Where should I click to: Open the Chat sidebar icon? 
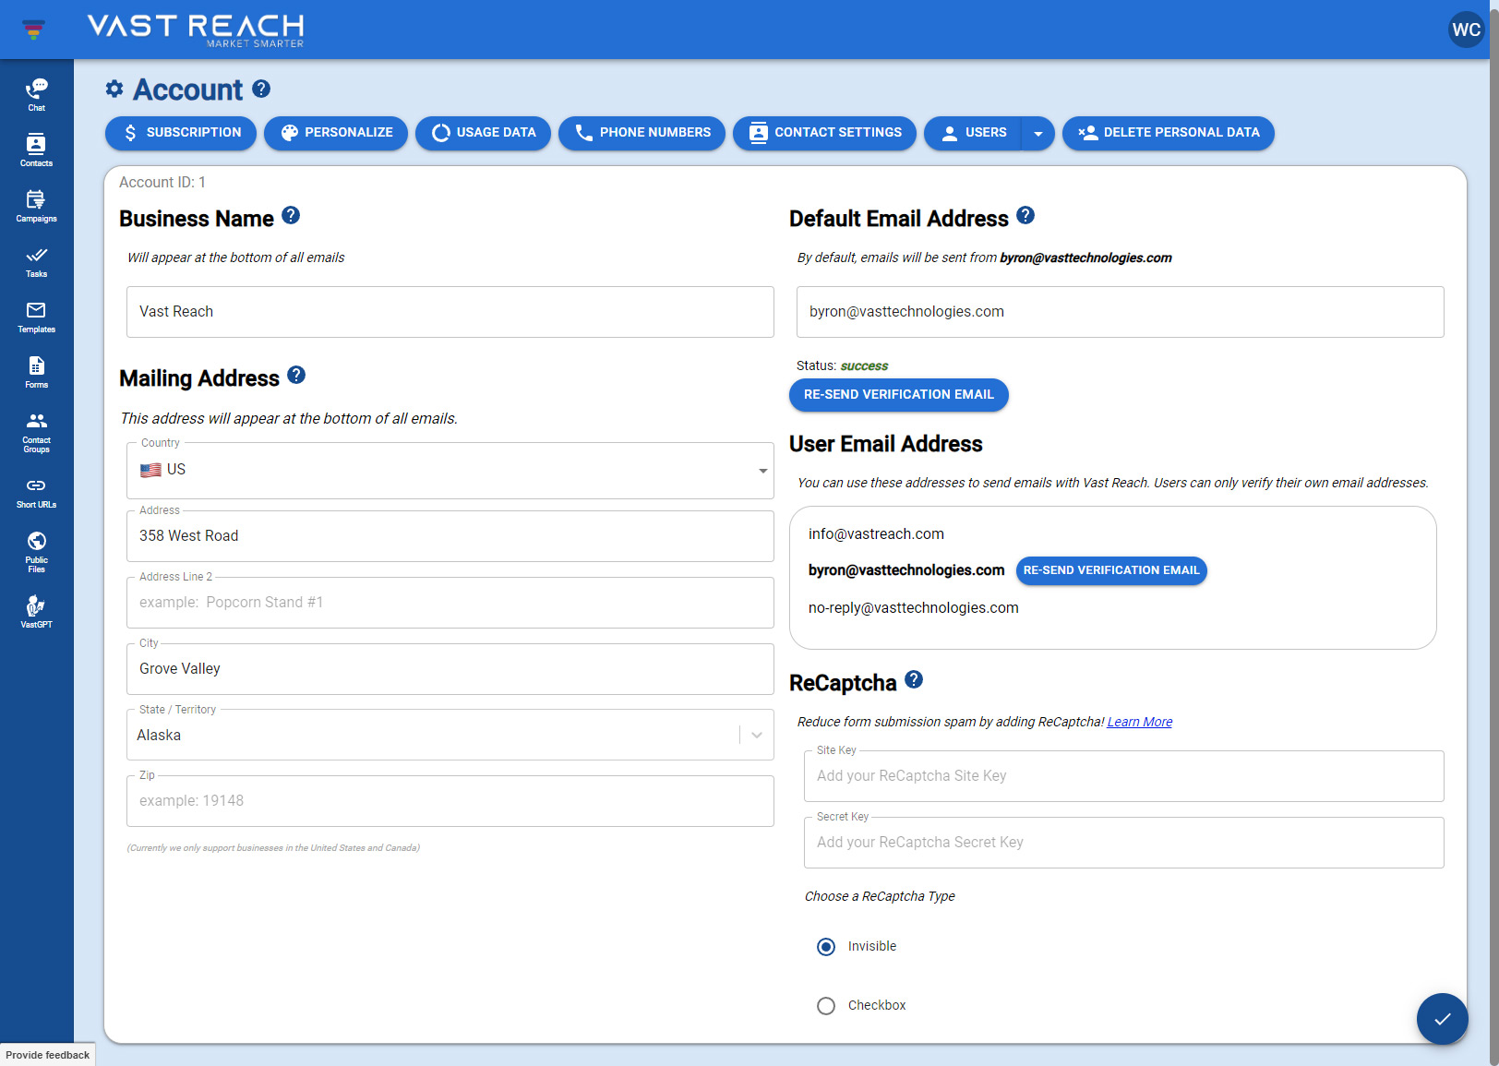tap(36, 94)
